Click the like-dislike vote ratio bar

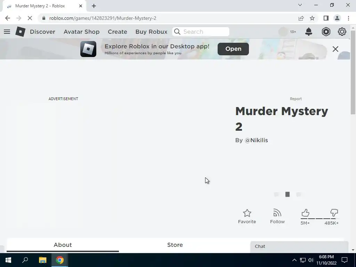point(319,218)
